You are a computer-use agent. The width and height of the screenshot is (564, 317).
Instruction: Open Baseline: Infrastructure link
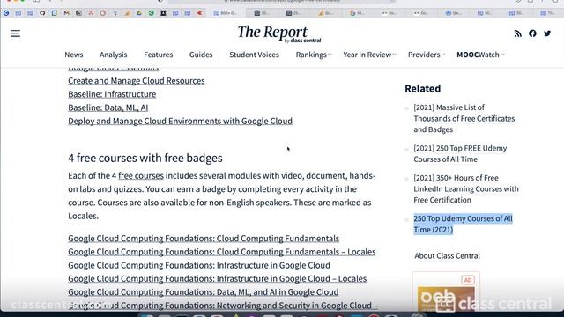tap(112, 94)
